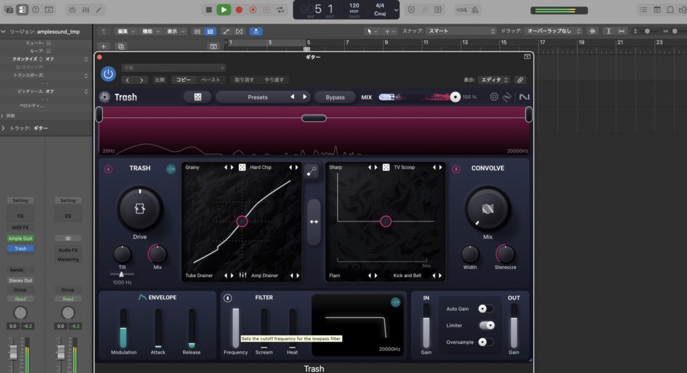The image size is (687, 373).
Task: Expand the トラック: ギター inspector section
Action: click(3, 128)
